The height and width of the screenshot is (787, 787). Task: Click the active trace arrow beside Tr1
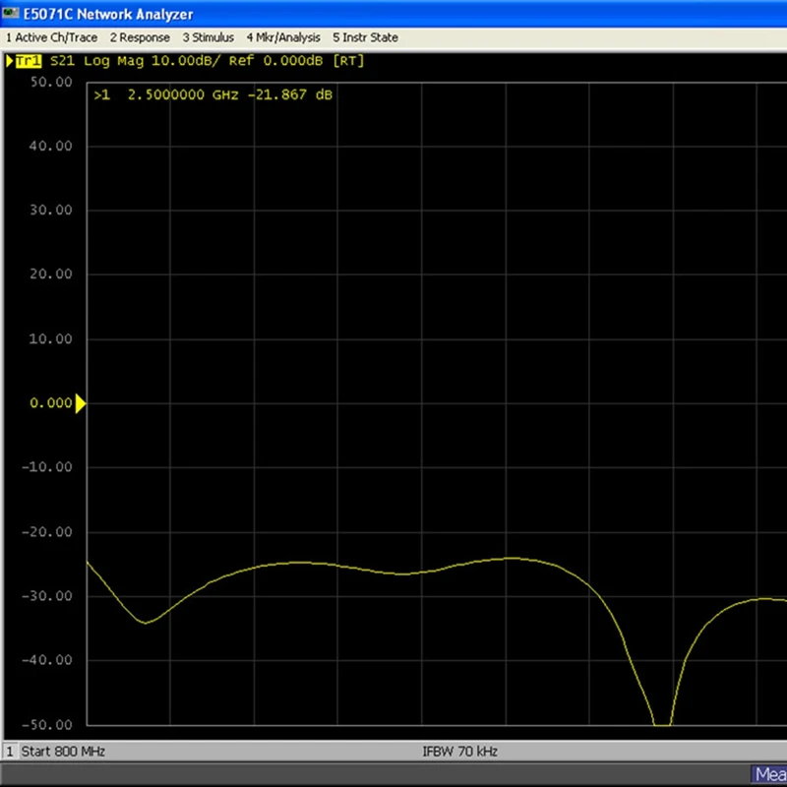click(x=10, y=61)
